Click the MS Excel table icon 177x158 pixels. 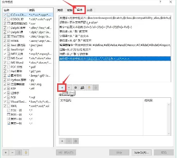(x=9, y=58)
